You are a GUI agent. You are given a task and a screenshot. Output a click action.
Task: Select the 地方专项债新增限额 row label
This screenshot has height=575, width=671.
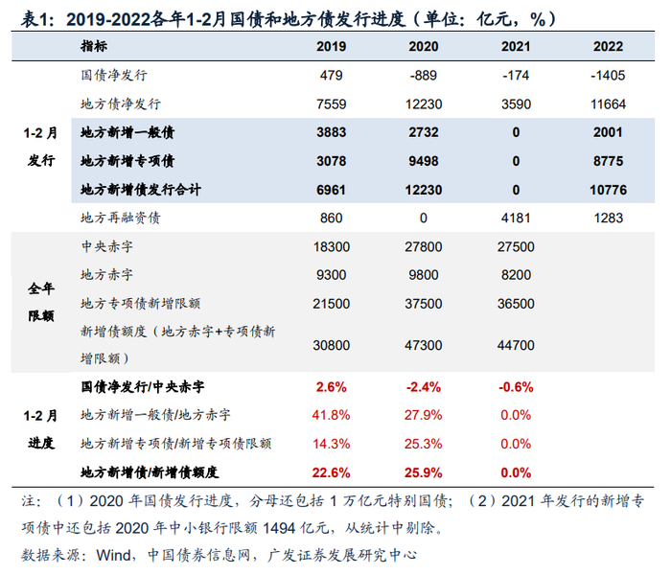pos(140,304)
